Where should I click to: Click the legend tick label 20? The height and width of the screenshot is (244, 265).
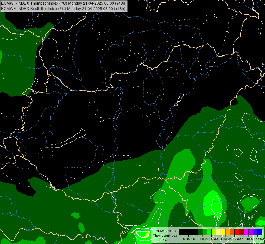click(x=198, y=239)
